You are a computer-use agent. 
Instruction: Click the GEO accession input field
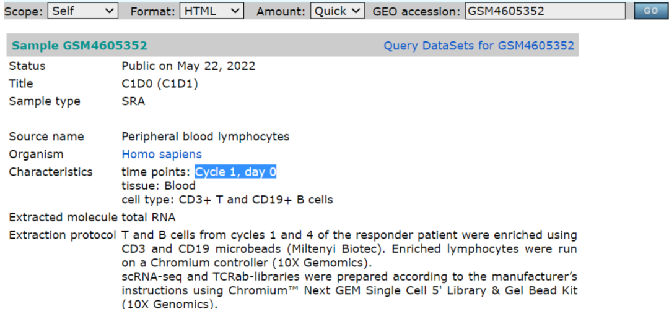click(544, 11)
